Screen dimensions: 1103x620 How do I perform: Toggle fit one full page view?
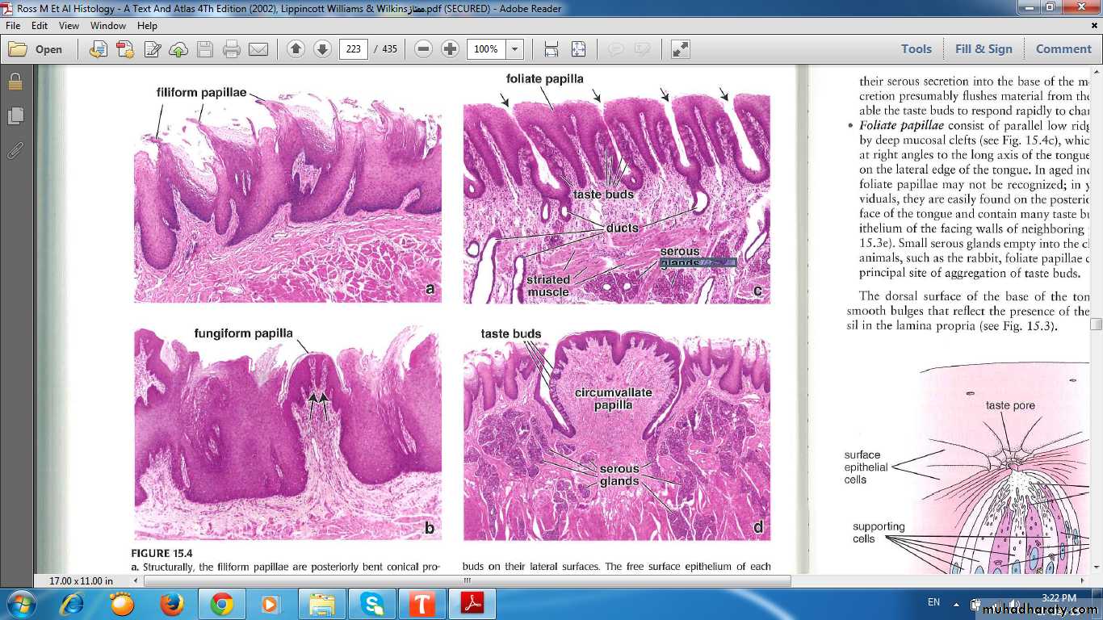tap(578, 49)
